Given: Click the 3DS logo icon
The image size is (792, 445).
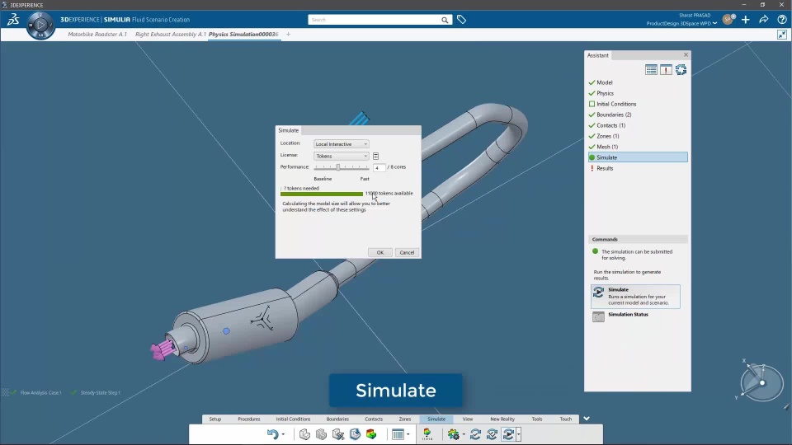Looking at the screenshot, I should point(13,20).
